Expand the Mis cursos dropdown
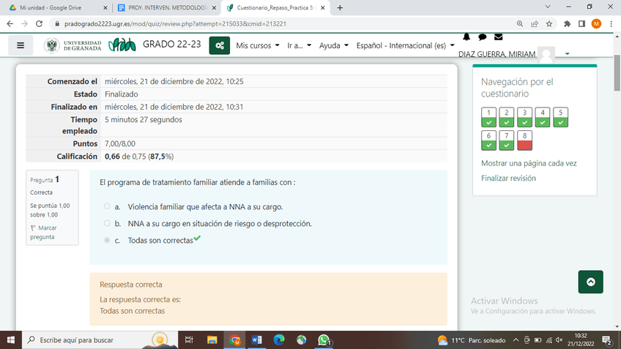621x349 pixels. (258, 45)
